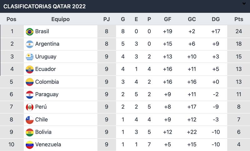Image resolution: width=250 pixels, height=151 pixels.
Task: Select the Chile flag icon
Action: coord(30,119)
